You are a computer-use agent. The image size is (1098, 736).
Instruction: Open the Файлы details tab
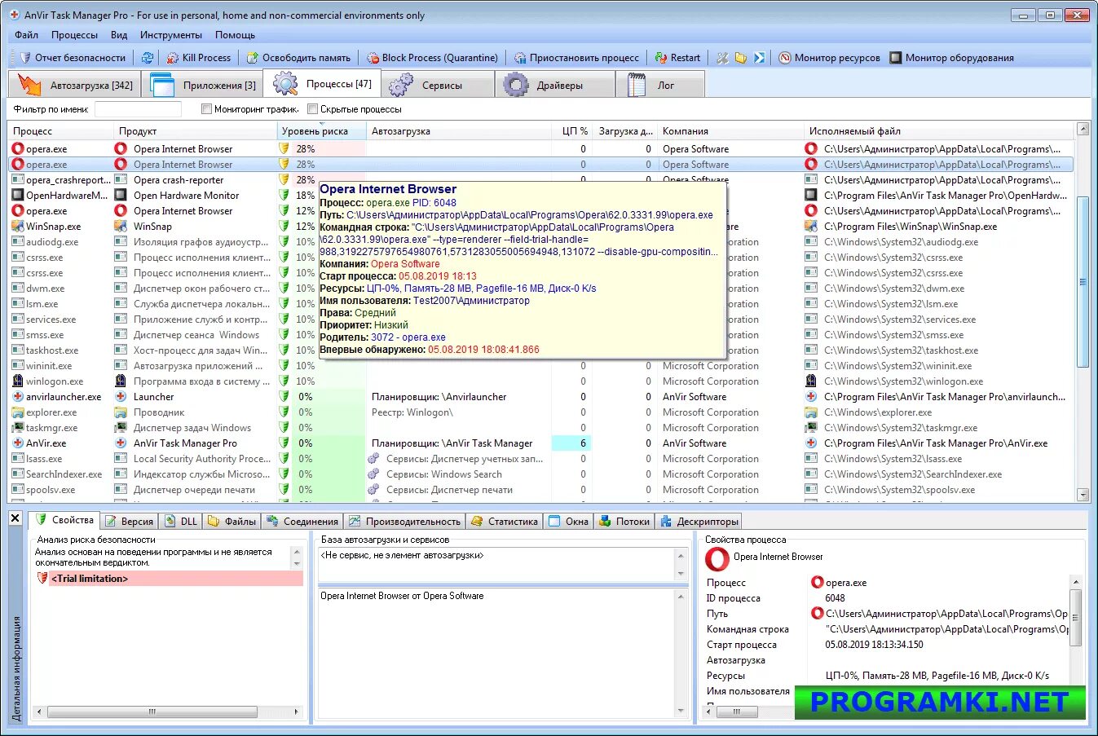point(232,522)
